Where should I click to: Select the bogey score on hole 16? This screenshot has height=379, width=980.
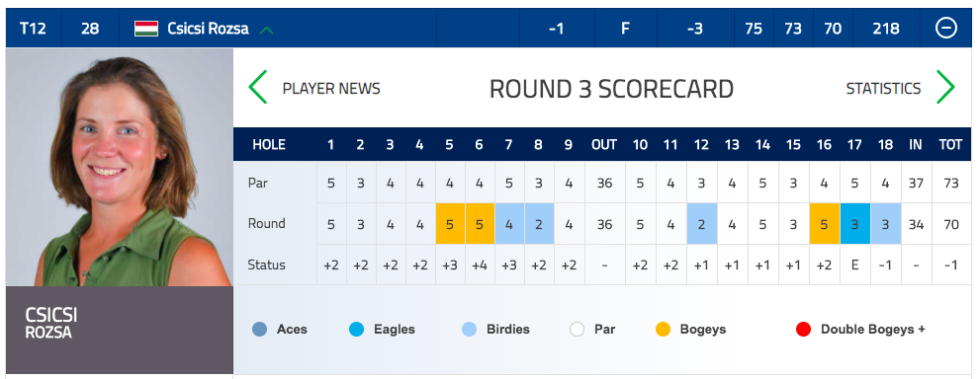tap(825, 223)
